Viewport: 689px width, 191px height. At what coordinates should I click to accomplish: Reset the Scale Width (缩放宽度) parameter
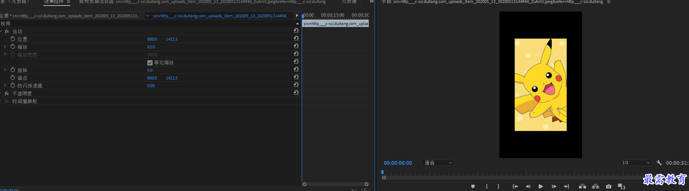tap(296, 54)
